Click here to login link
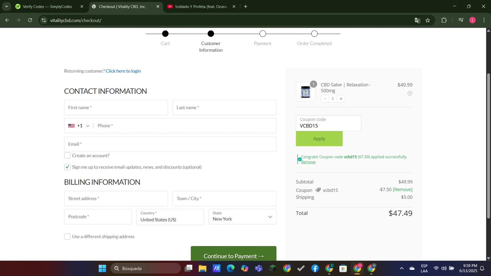Screen dimensions: 491x276 (x=123, y=71)
